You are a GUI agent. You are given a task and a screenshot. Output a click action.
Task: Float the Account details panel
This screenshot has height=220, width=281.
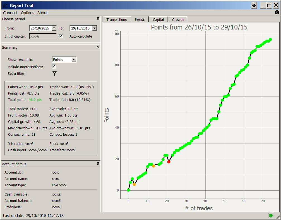(98, 164)
